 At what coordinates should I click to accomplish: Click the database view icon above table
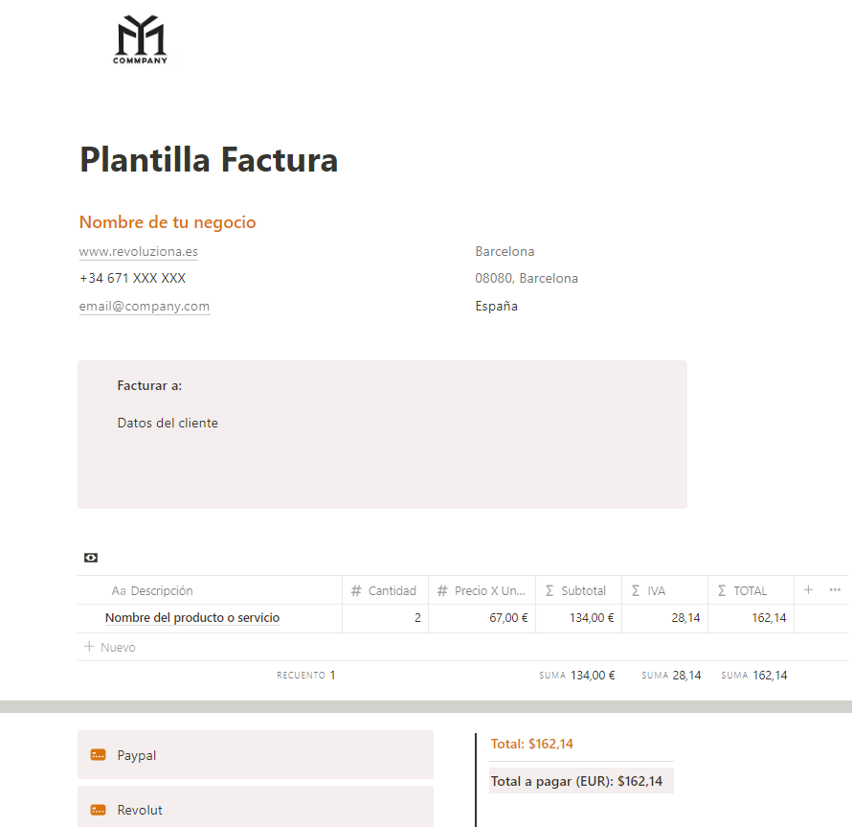pos(91,558)
